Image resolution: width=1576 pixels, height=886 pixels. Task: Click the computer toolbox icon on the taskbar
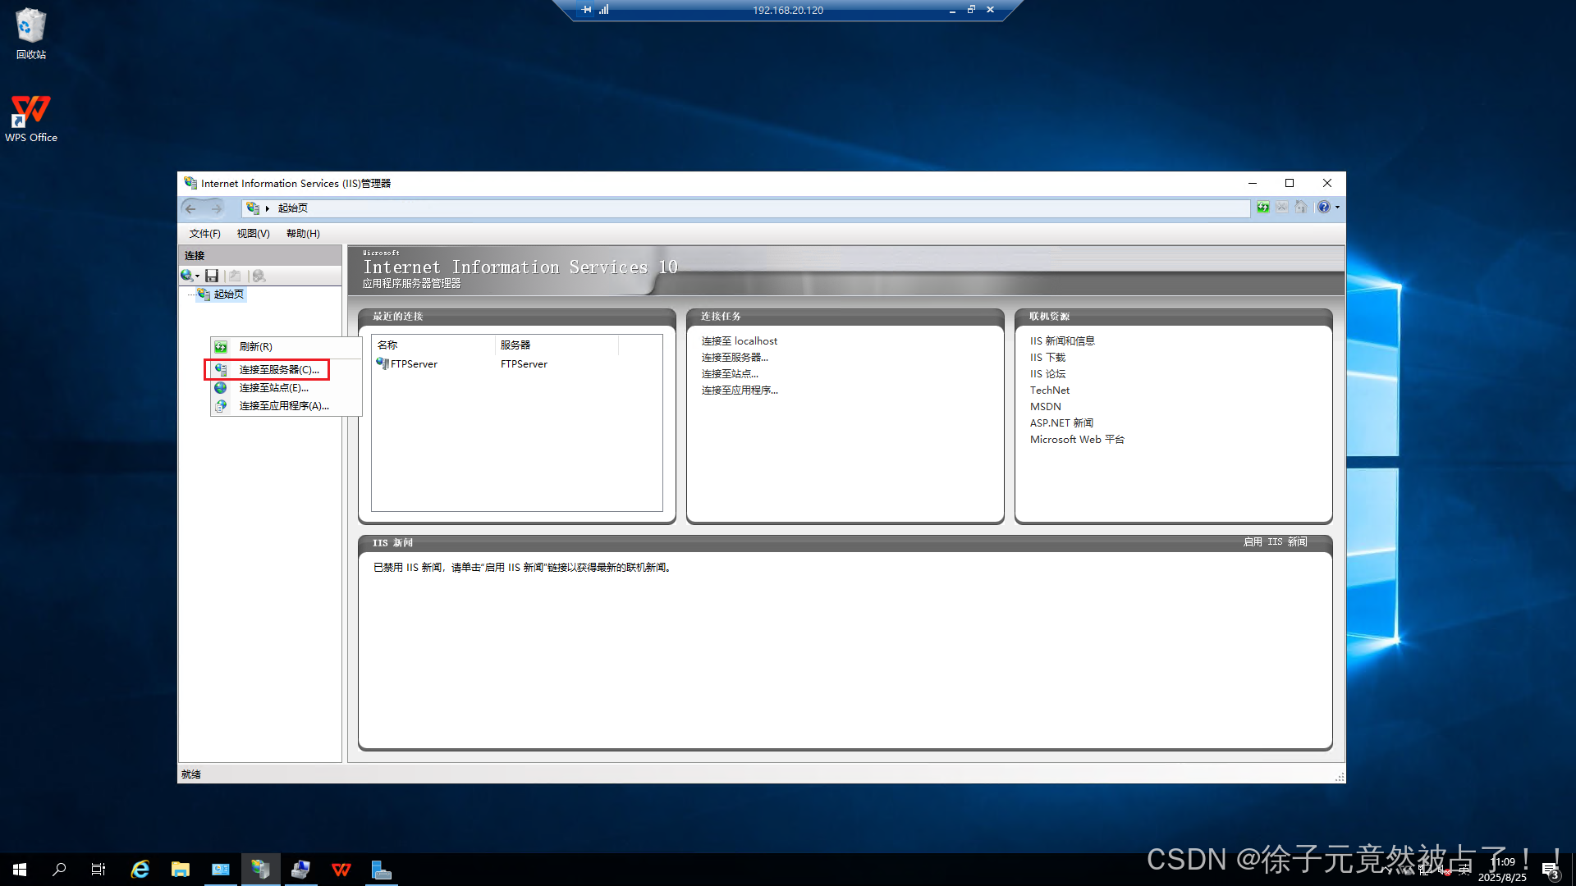point(301,870)
